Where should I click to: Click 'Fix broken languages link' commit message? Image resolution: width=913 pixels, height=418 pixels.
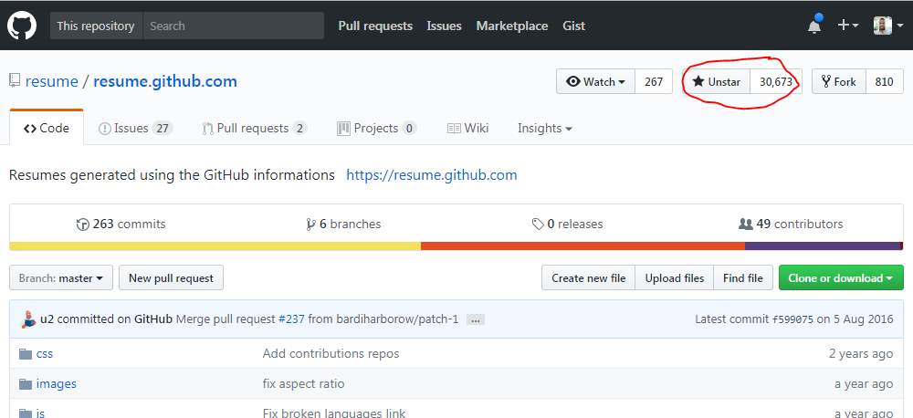334,413
